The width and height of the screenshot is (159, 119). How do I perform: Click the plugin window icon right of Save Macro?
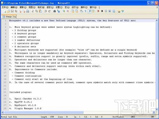tap(119, 11)
